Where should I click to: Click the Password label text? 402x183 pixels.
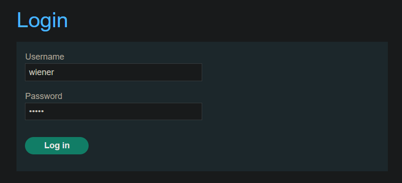pos(43,96)
